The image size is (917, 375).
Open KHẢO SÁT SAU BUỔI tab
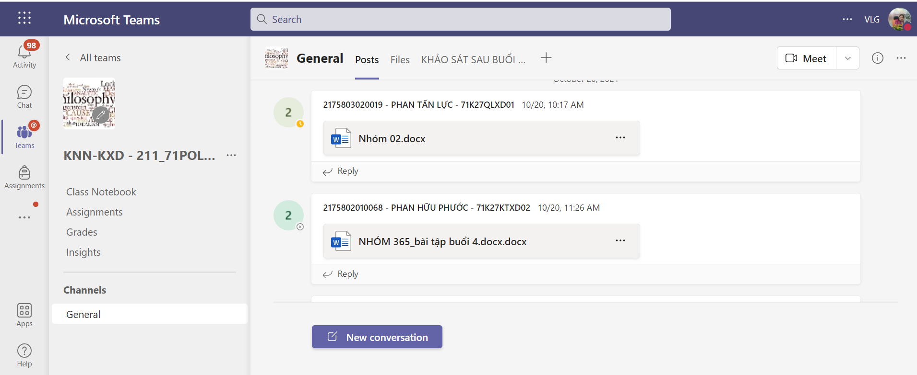pos(473,60)
